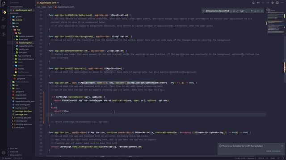The image size is (286, 160).
Task: Click more actions ellipsis in editor title bar
Action: [x=282, y=3]
